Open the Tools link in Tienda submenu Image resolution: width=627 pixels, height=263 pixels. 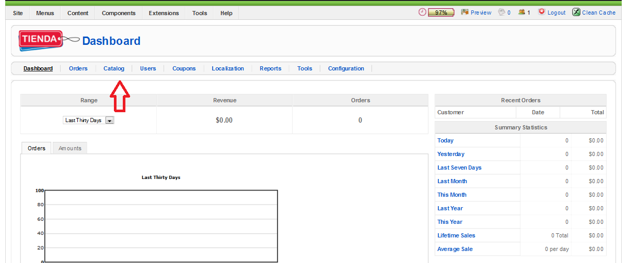point(305,68)
